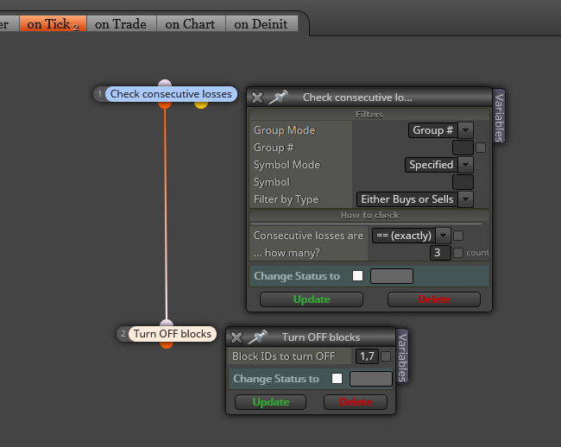
Task: Switch to the on Trade tab
Action: (x=121, y=24)
